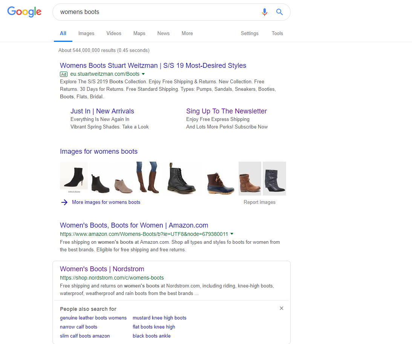Open the black chelsea boot thumbnail
This screenshot has width=412, height=344.
point(100,183)
